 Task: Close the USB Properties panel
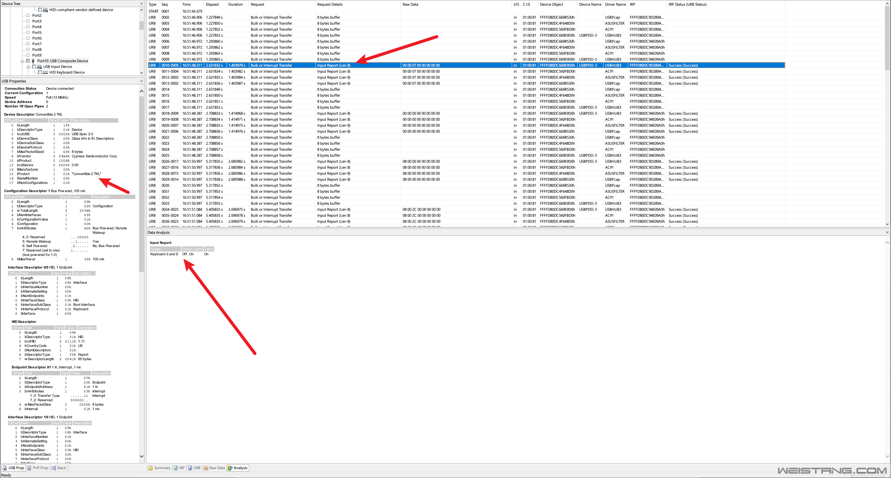click(141, 81)
